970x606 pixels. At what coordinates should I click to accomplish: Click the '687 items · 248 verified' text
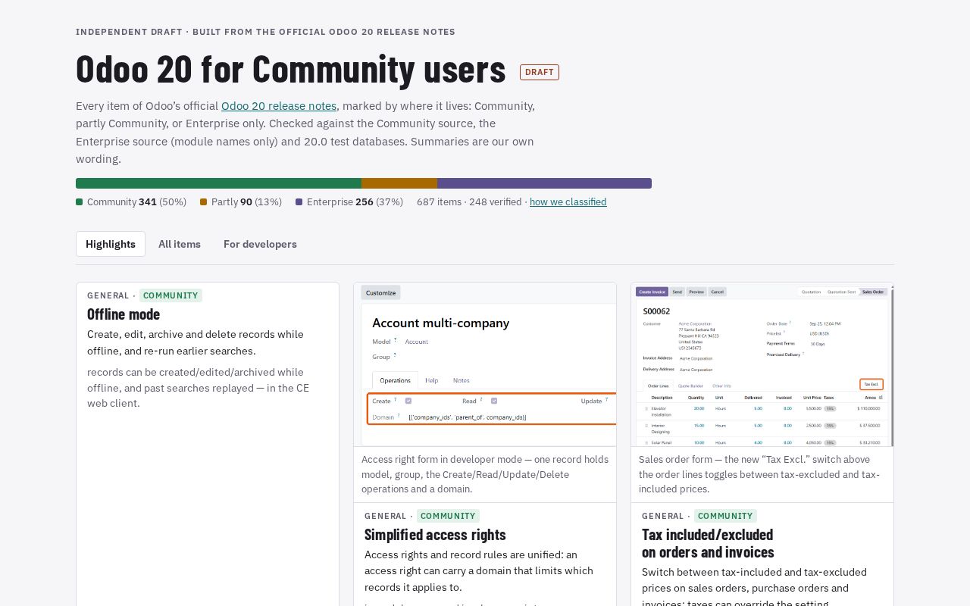pos(469,202)
